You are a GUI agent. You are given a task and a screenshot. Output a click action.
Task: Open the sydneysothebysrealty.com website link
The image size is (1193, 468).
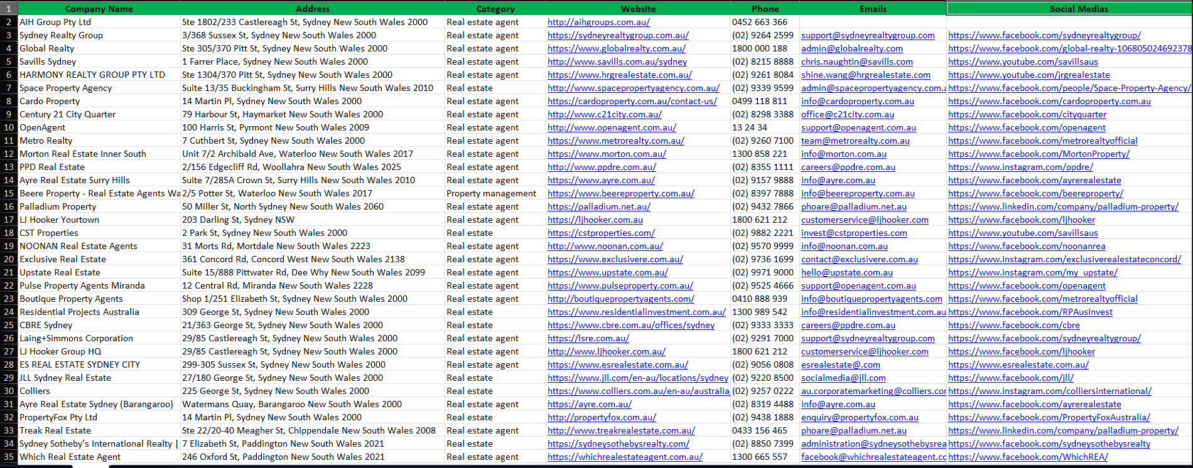[618, 444]
